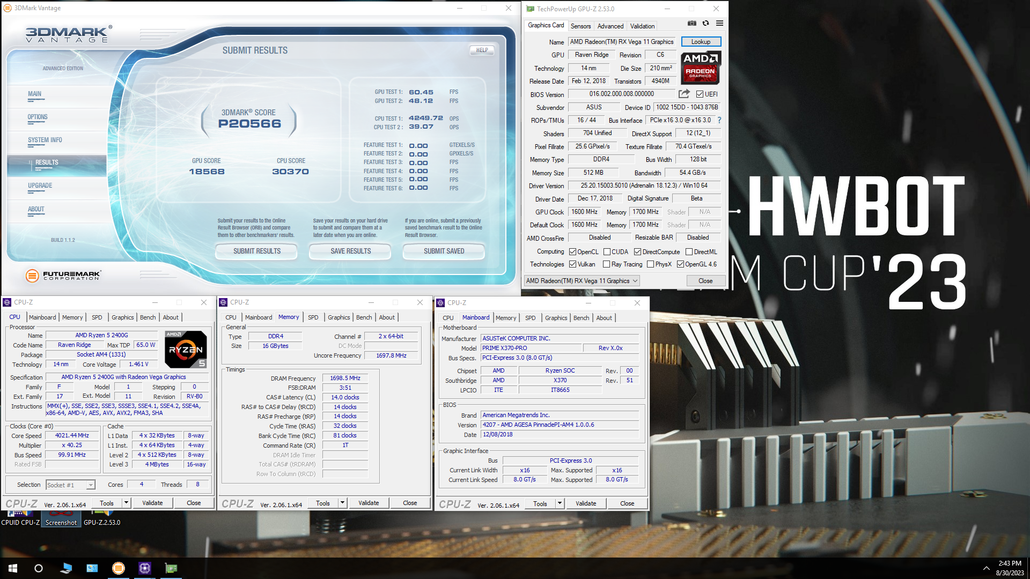The image size is (1030, 579).
Task: Click the GPU-Z window title bar icon
Action: [x=531, y=9]
